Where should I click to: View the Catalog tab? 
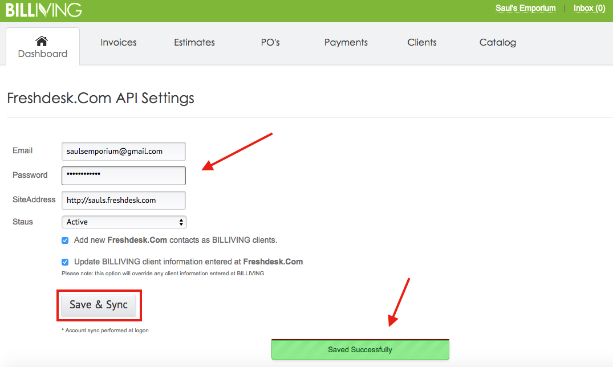pyautogui.click(x=498, y=42)
